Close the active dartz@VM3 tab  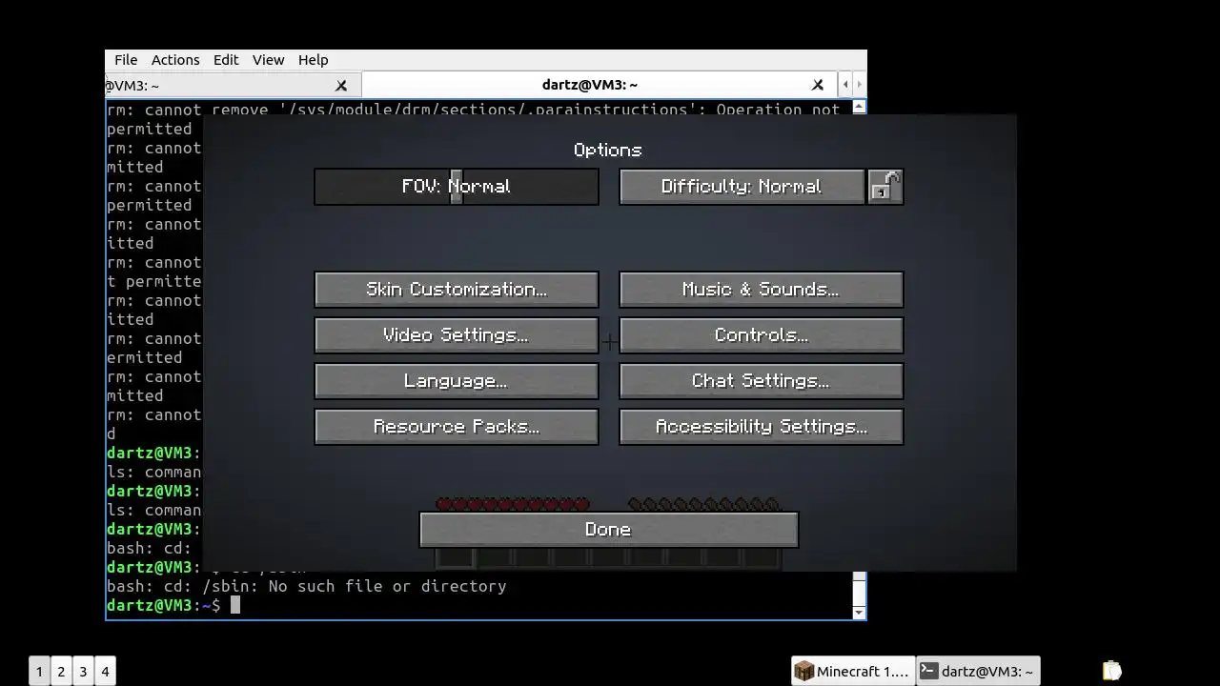pos(817,85)
